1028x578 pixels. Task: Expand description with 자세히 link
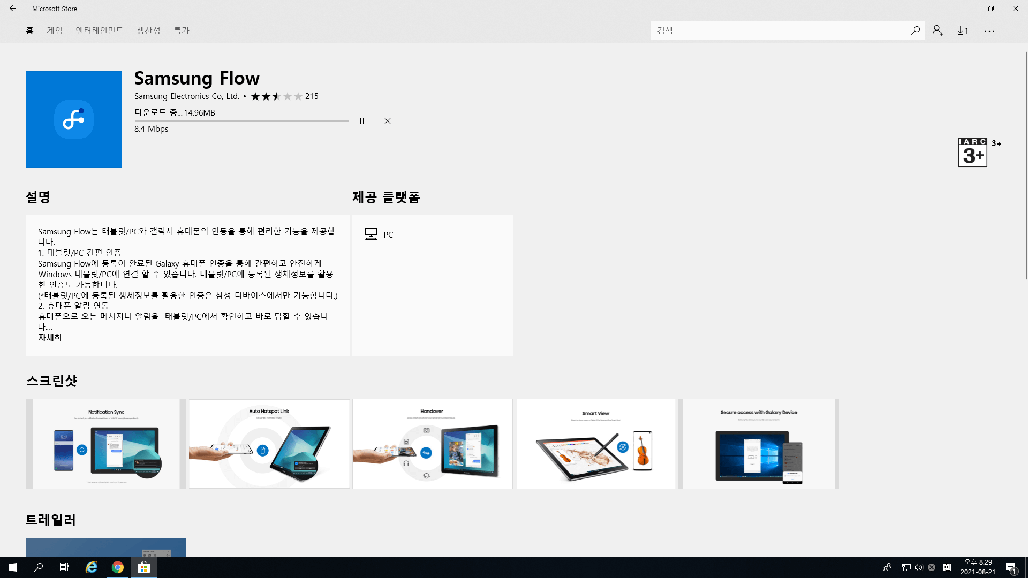50,338
